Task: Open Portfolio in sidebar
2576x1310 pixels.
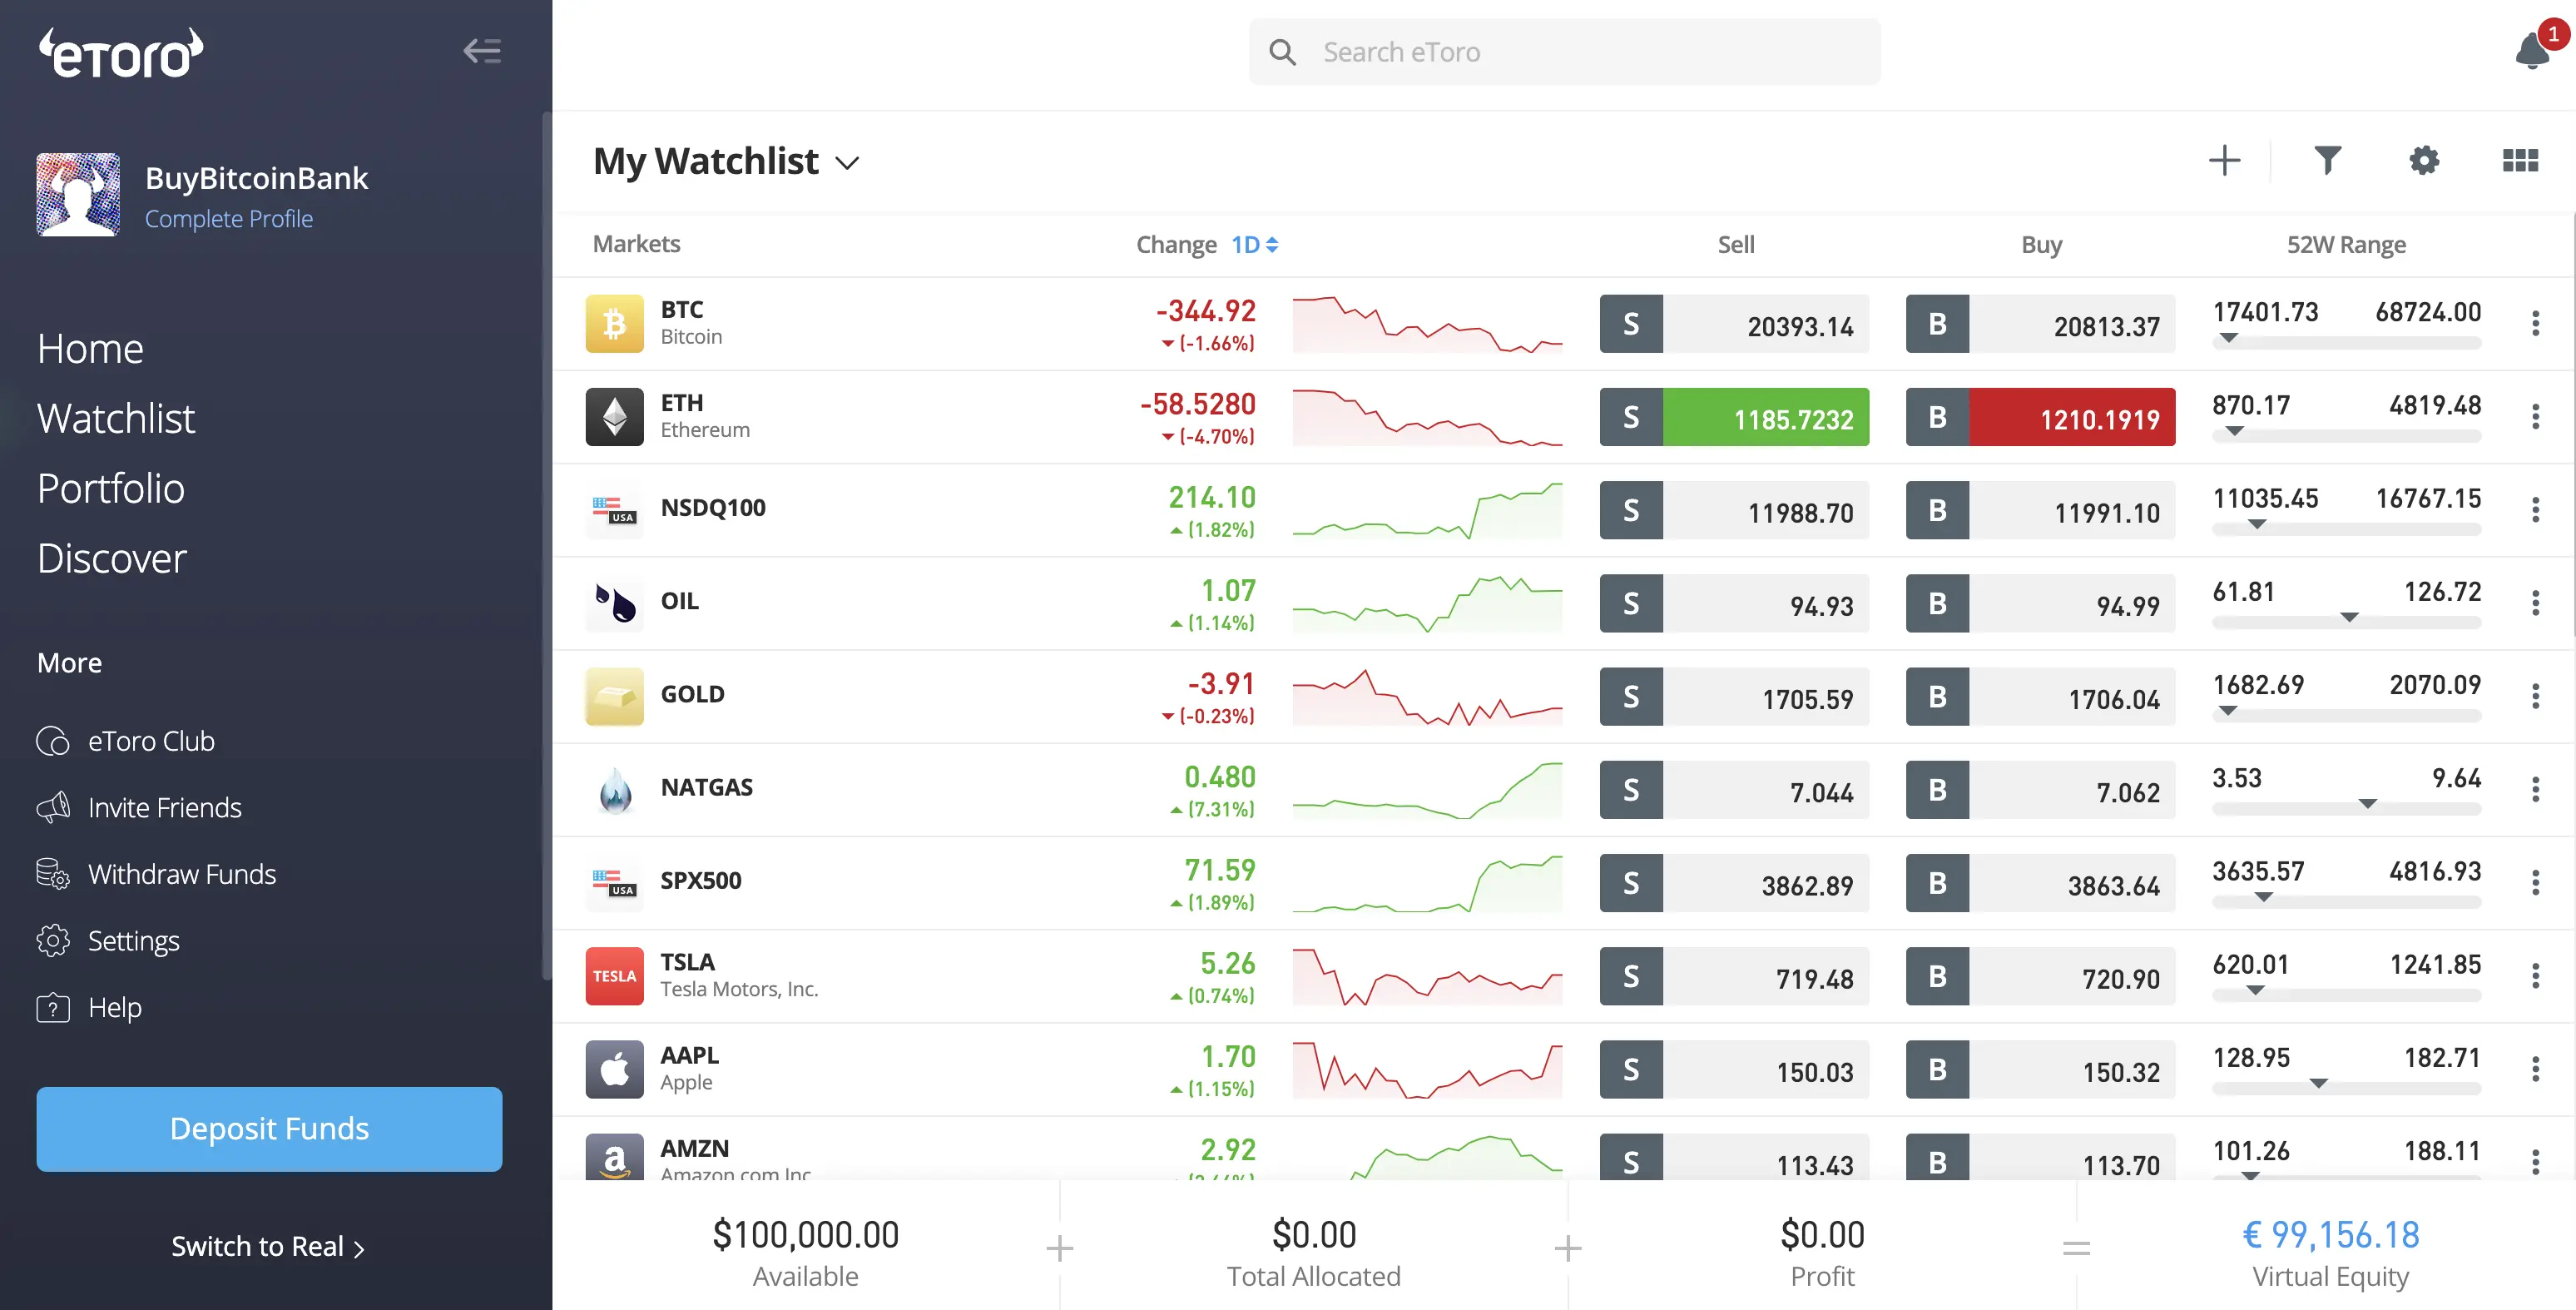Action: pos(111,488)
